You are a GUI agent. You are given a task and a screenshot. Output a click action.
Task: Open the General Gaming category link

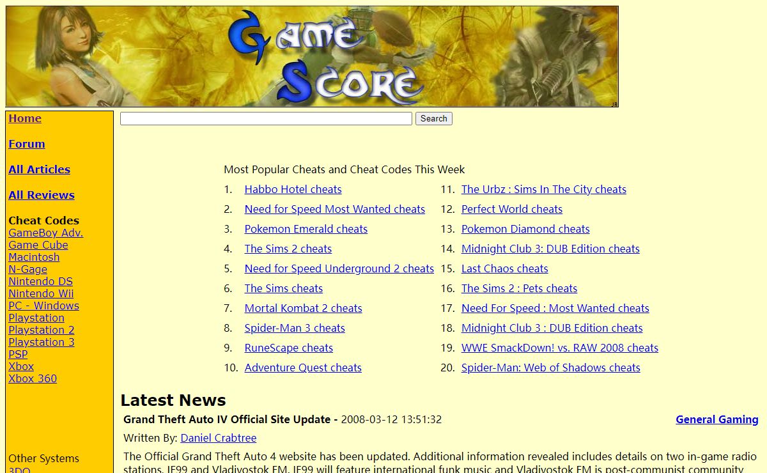click(717, 419)
